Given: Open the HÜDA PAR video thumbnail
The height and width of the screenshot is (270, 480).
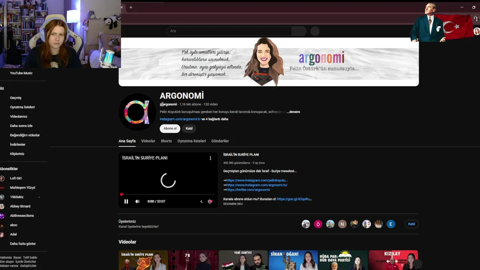Looking at the screenshot, I should pyautogui.click(x=343, y=260).
